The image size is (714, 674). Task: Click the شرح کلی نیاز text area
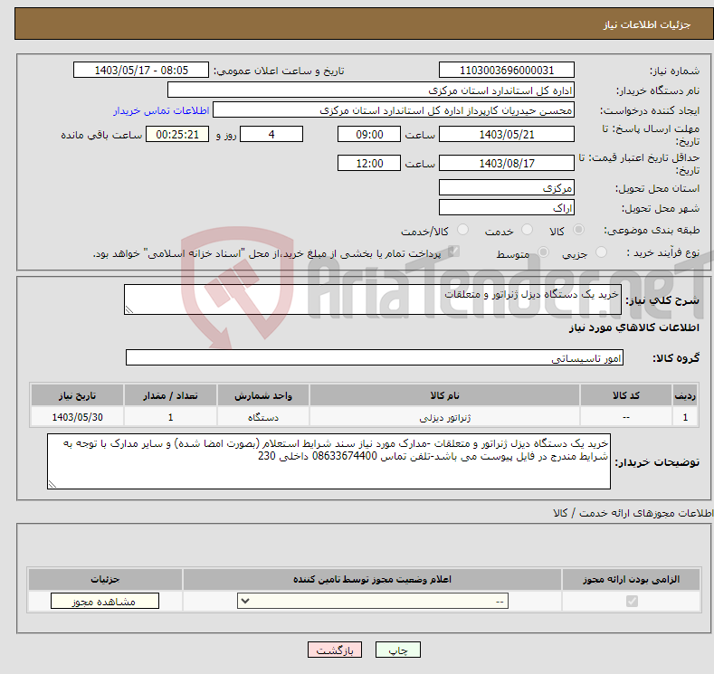373,299
